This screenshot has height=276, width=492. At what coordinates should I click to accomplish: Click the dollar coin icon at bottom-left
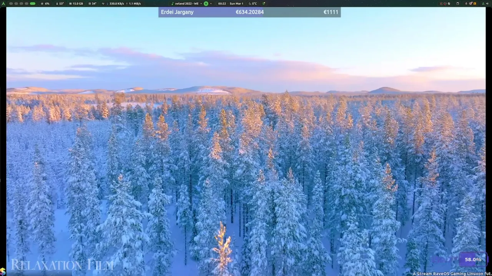(x=3, y=271)
